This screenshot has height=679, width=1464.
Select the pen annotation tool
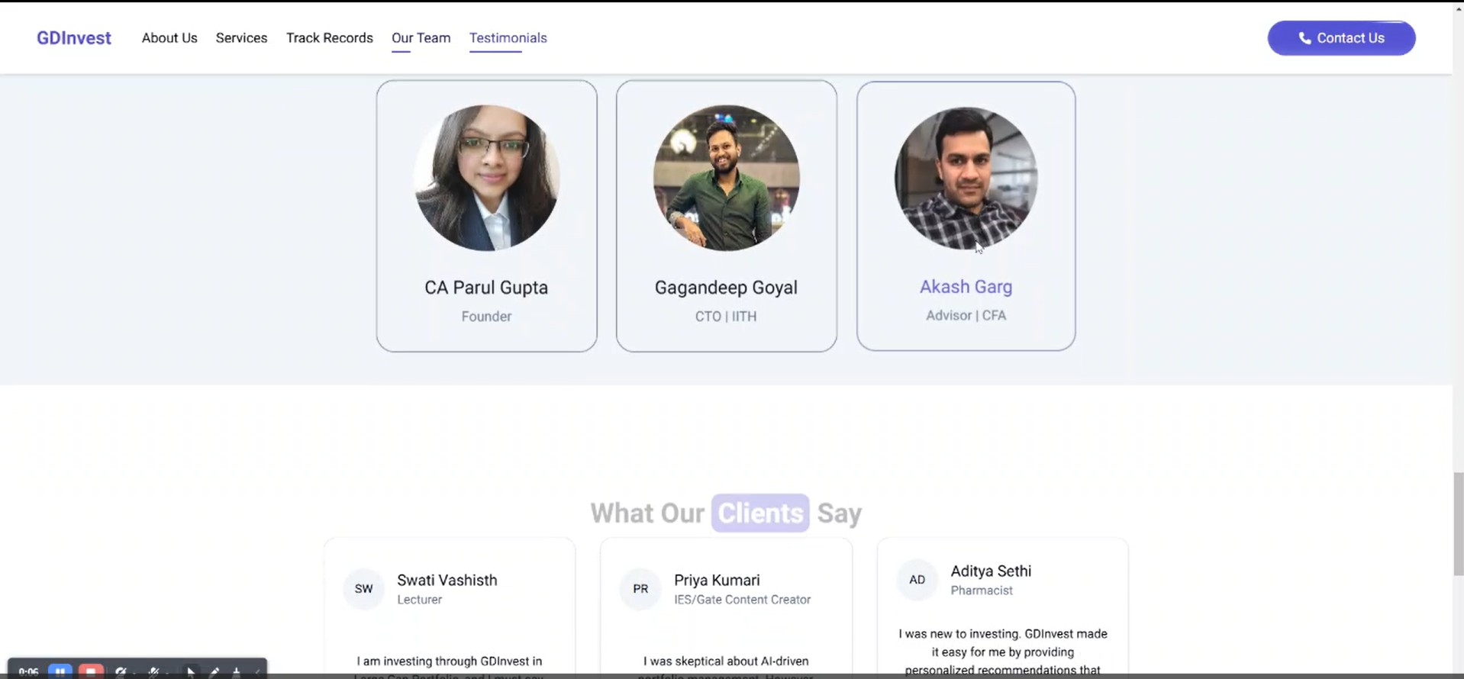tap(214, 672)
